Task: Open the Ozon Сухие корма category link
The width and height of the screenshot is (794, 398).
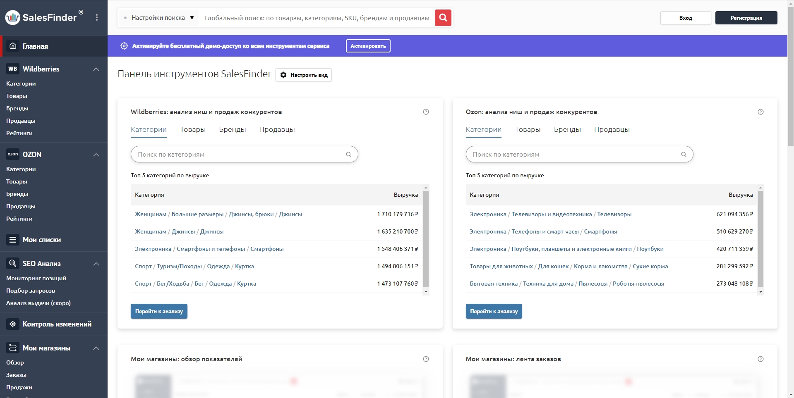Action: 650,266
